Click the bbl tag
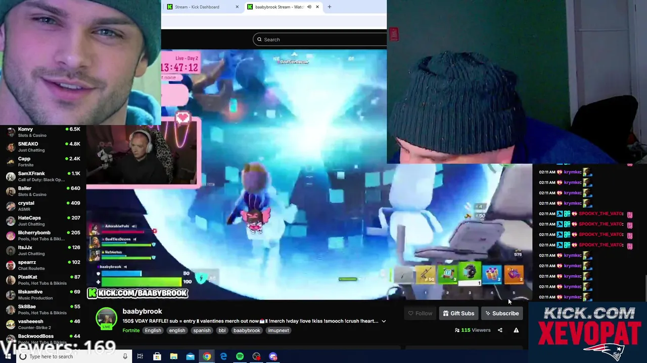This screenshot has width=647, height=363. (222, 331)
